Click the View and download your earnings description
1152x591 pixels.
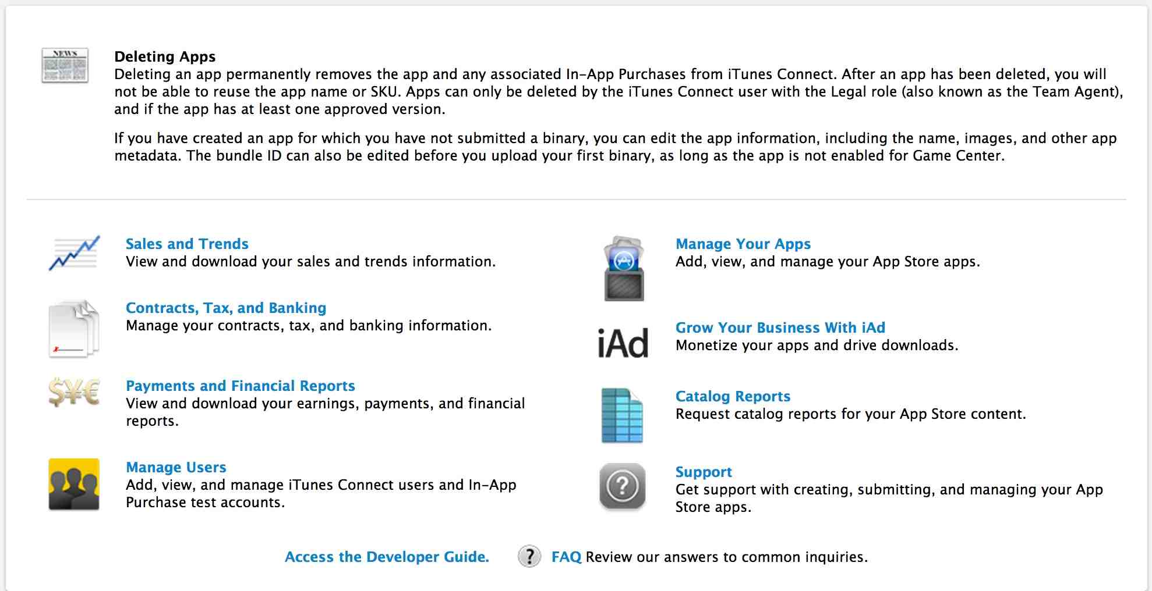pos(326,412)
